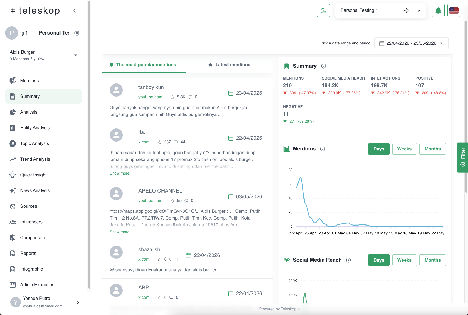The image size is (468, 315).
Task: Click the Infographic file icon
Action: point(13,269)
